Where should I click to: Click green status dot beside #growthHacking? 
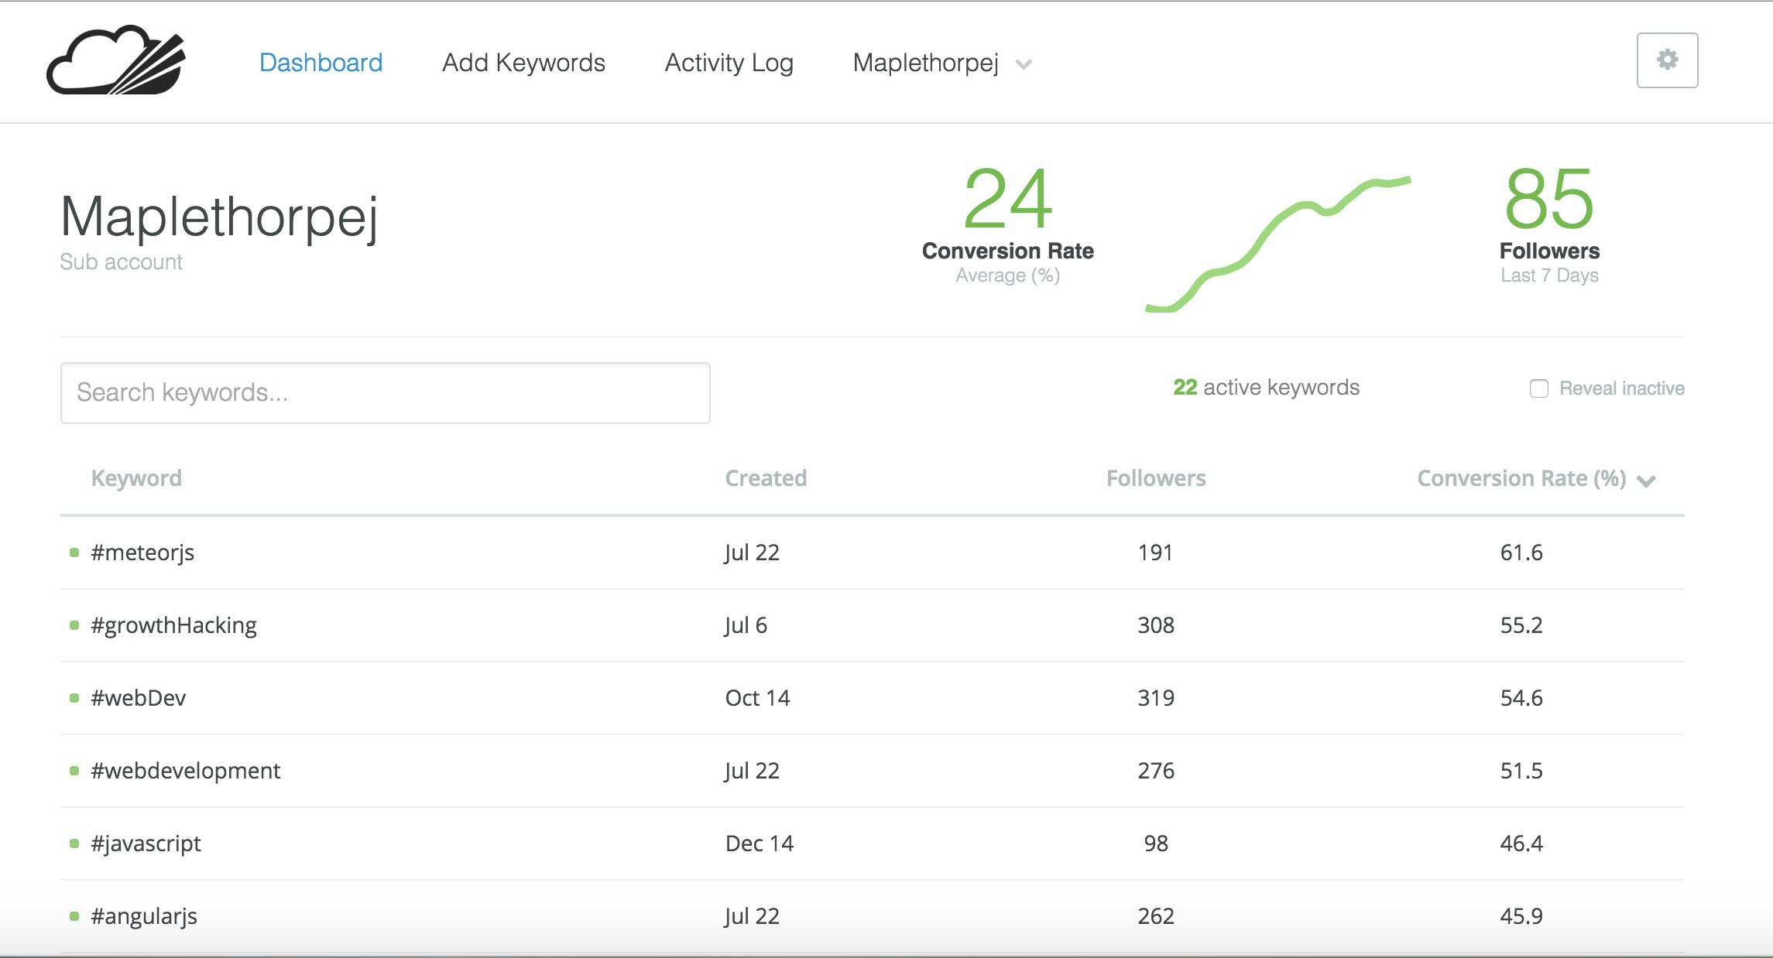pos(74,625)
